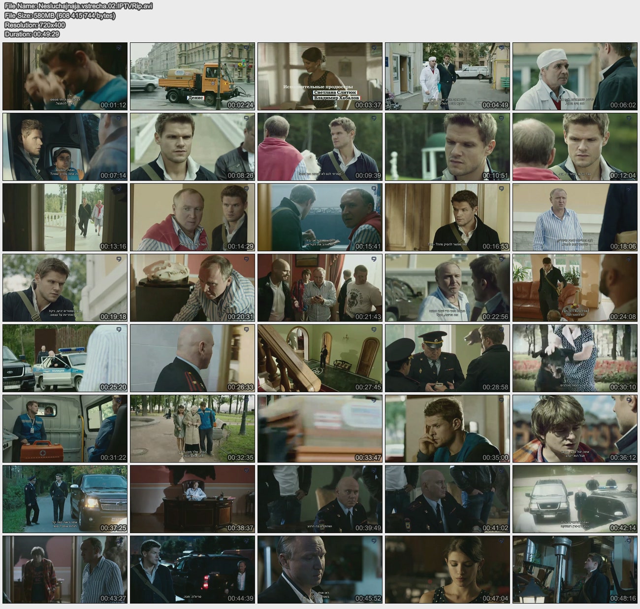Screen dimensions: 640x609
Task: Select the police car frame at 00:25:20
Action: 65,358
